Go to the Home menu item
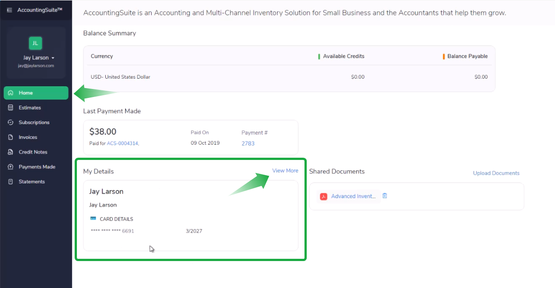This screenshot has width=555, height=288. tap(36, 93)
